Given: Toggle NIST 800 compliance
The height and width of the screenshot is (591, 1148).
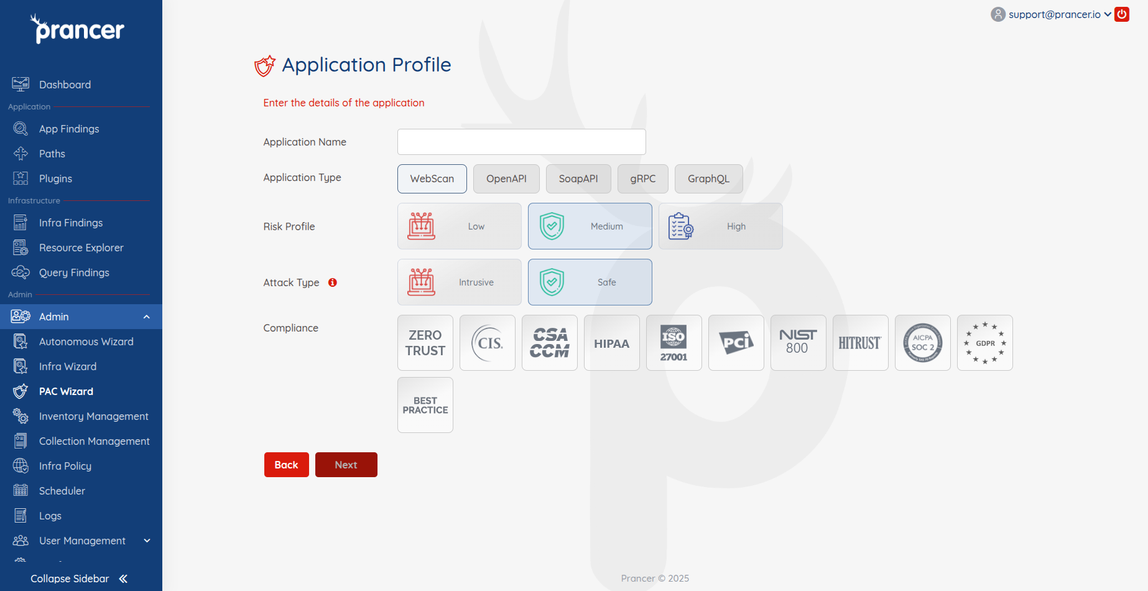Looking at the screenshot, I should (799, 343).
